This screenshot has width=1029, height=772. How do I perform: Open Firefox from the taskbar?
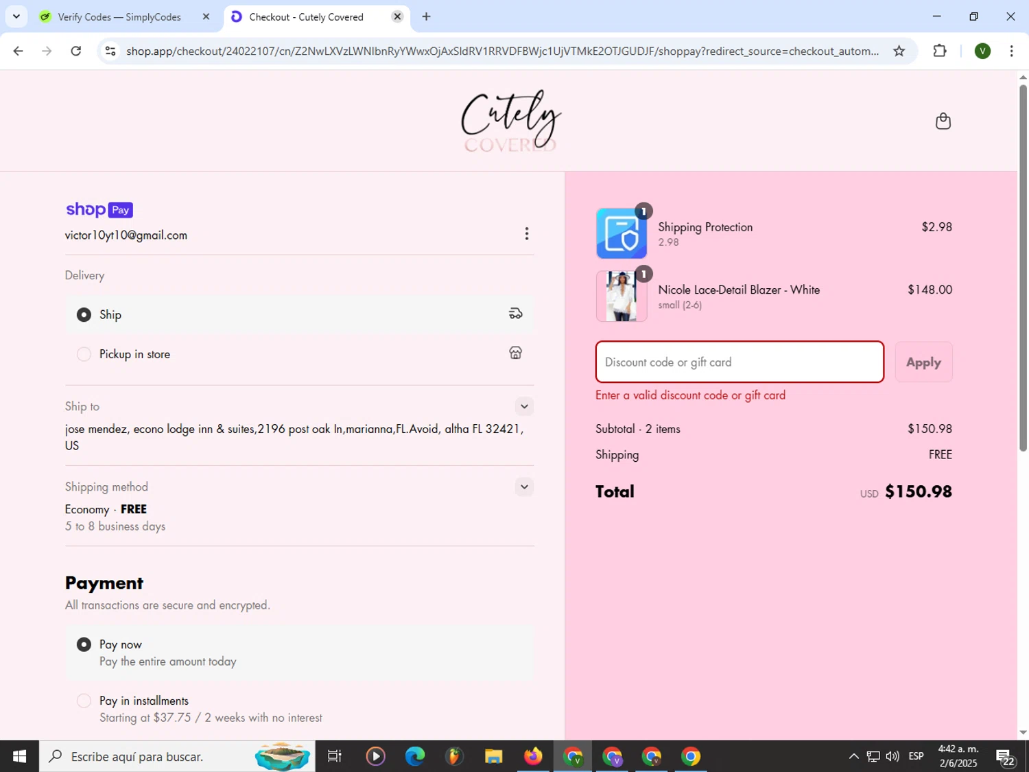[x=533, y=756]
